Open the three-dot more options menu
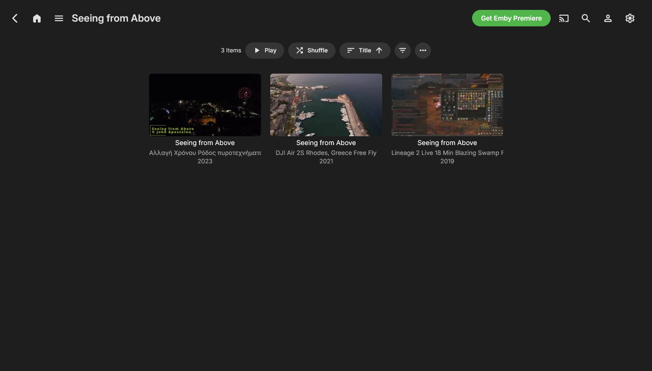The width and height of the screenshot is (652, 371). coord(423,51)
